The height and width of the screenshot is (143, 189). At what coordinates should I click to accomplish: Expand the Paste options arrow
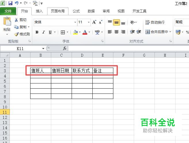point(7,34)
